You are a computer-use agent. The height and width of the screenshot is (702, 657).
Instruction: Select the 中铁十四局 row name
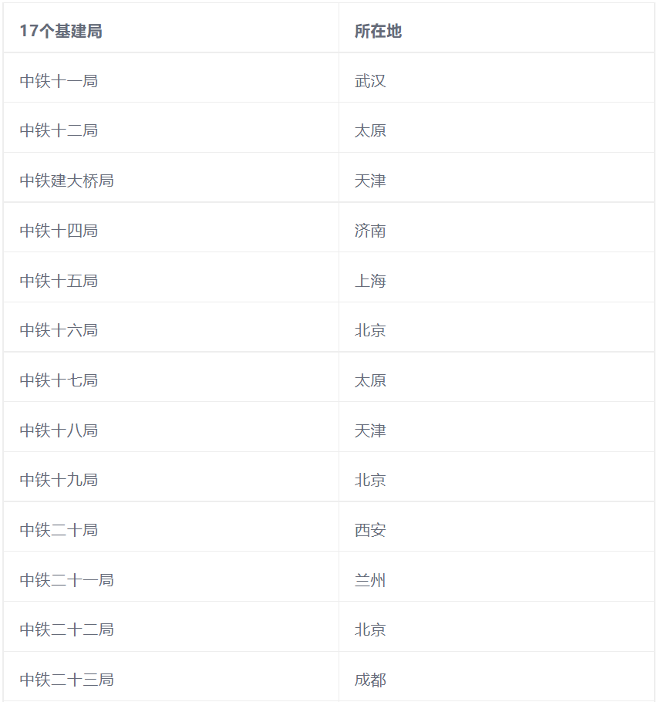click(x=59, y=231)
